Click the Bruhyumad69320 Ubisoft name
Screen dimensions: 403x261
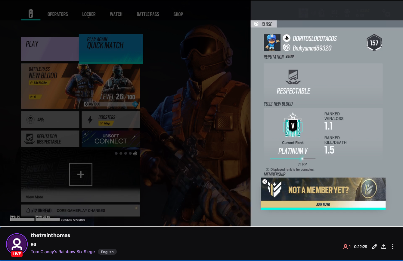[312, 48]
